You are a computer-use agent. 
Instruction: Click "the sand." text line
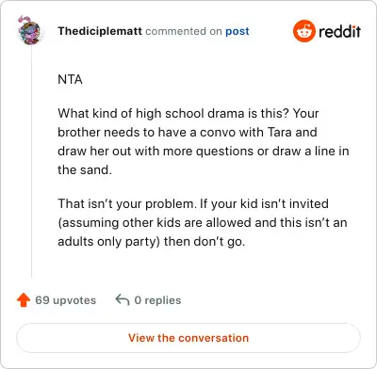[85, 169]
